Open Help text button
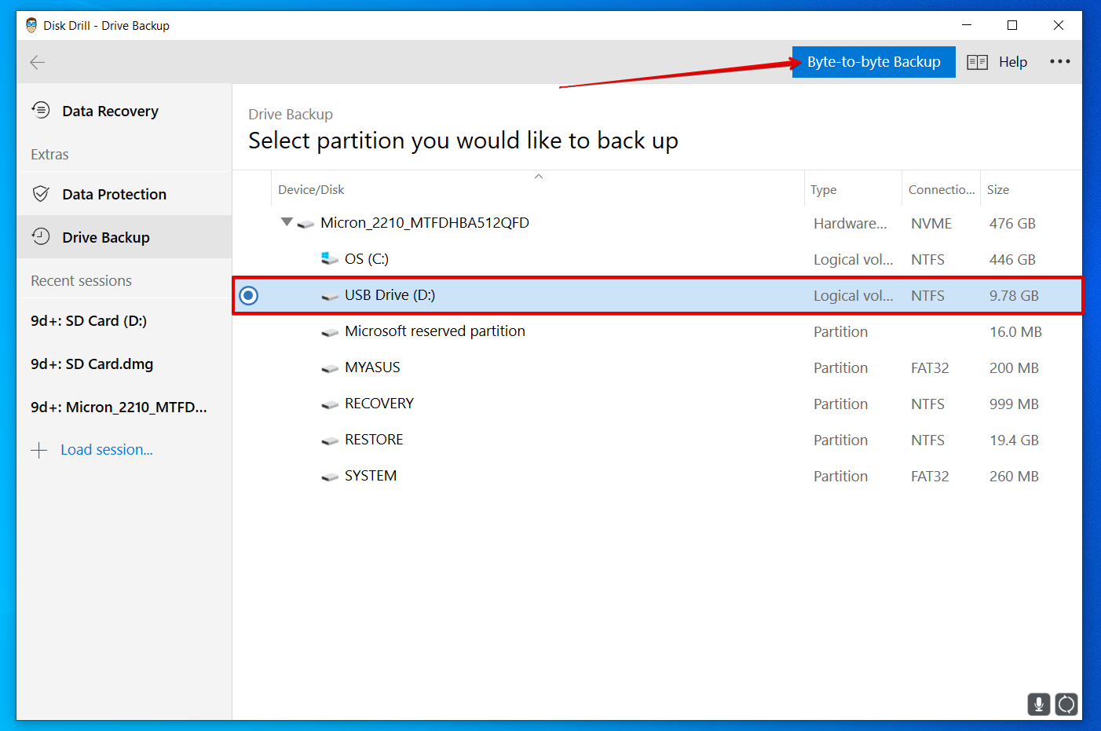This screenshot has height=731, width=1101. click(x=1013, y=62)
